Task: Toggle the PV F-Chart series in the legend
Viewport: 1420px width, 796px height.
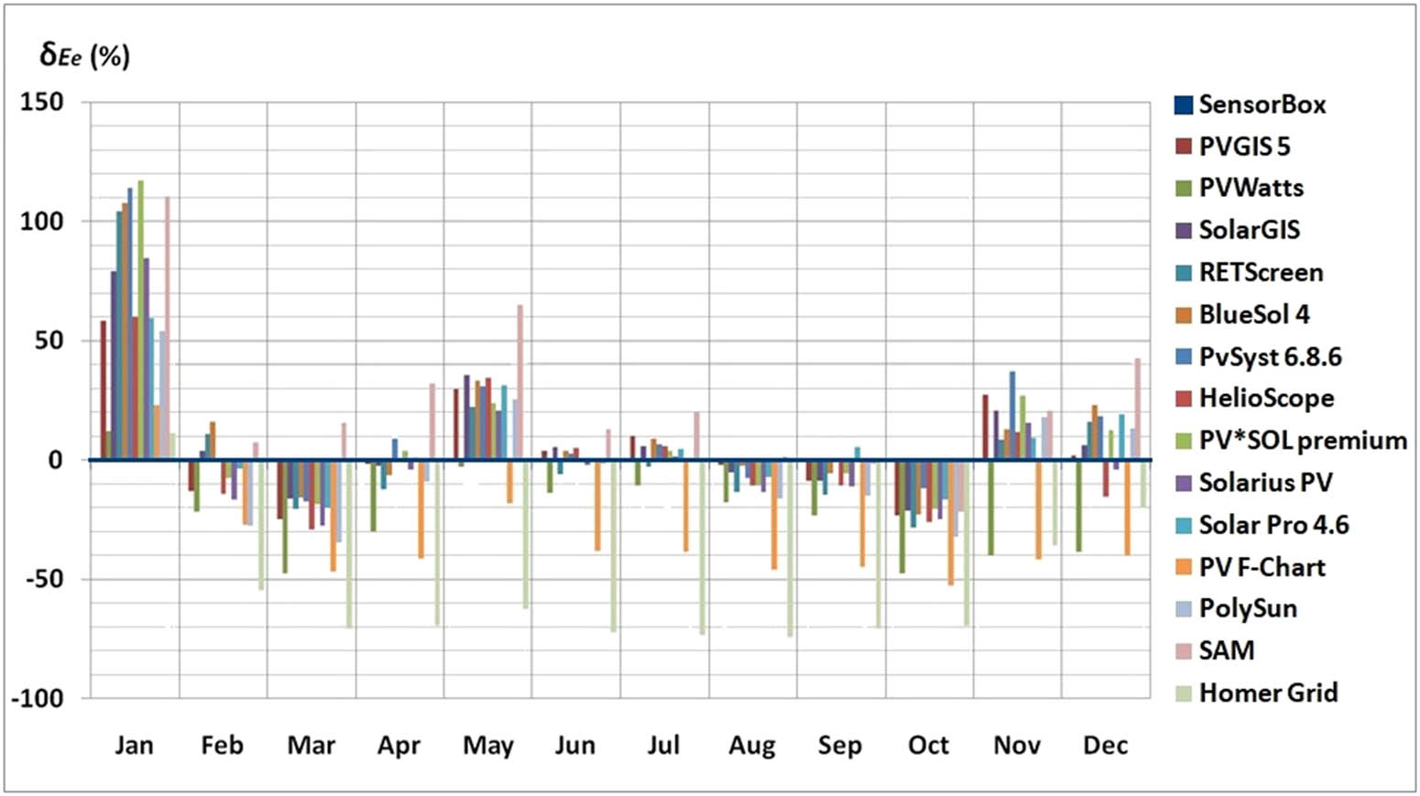Action: (1182, 567)
